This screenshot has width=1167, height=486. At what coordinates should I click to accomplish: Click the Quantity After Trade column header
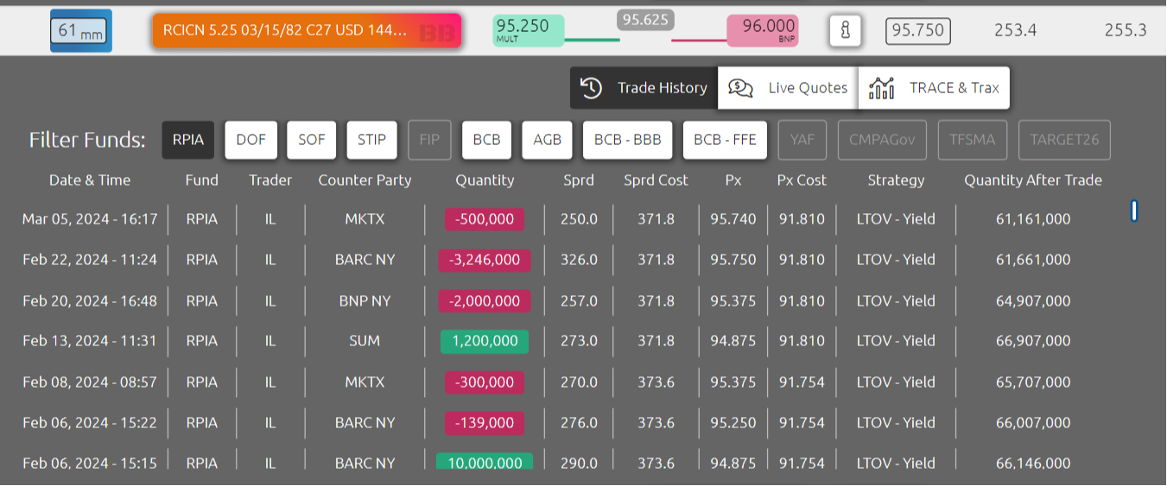point(1033,180)
